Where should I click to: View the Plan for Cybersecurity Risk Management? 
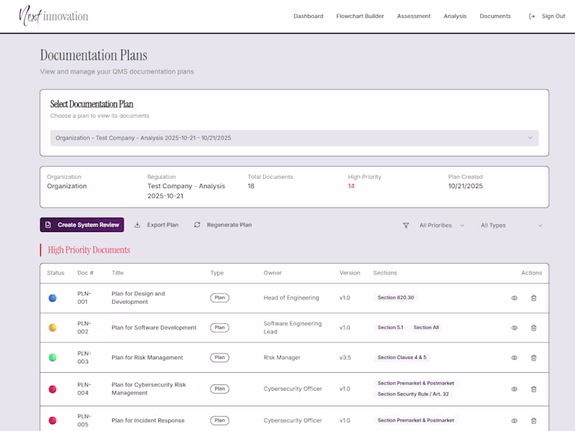(x=514, y=389)
